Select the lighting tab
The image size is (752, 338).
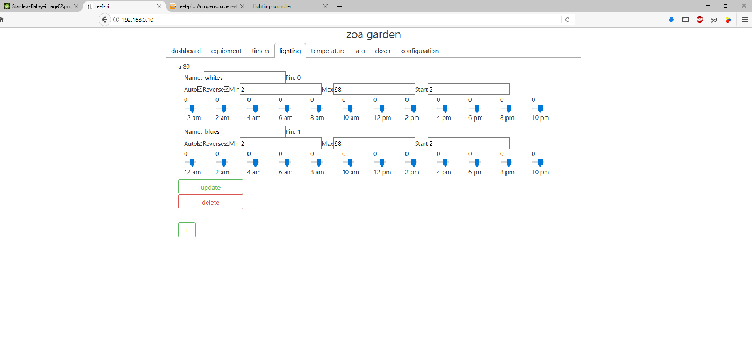point(290,51)
